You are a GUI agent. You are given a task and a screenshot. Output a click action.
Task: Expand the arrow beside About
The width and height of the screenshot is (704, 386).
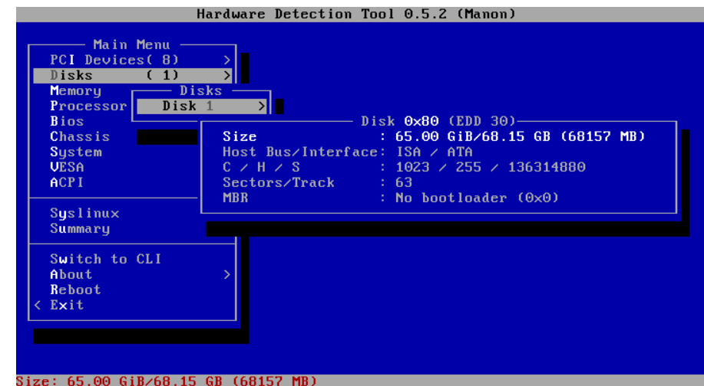227,274
